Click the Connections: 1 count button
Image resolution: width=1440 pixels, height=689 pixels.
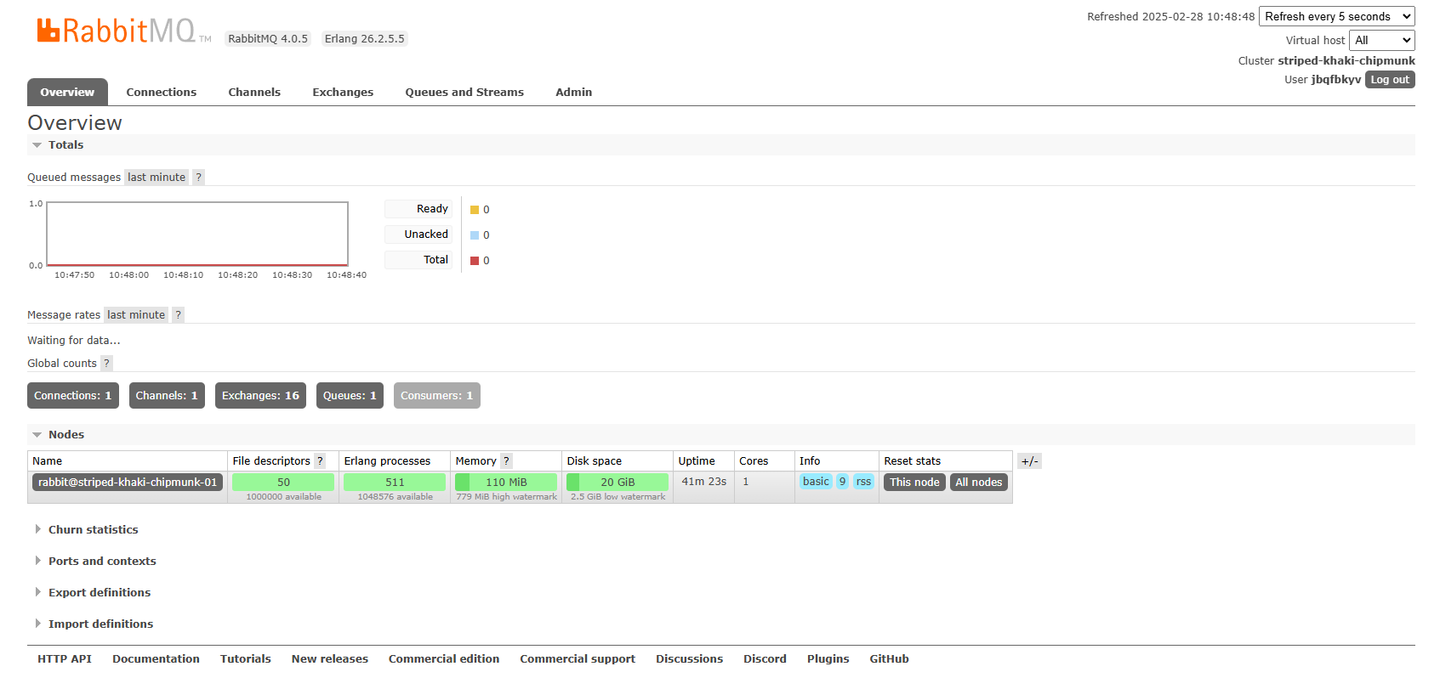pos(73,395)
